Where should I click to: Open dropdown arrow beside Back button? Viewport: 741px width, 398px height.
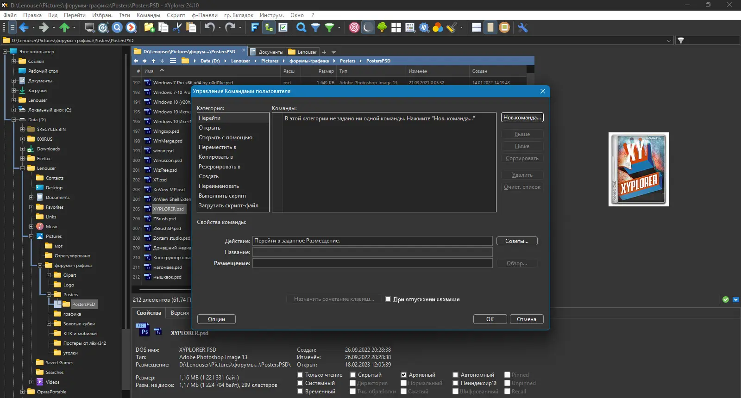pyautogui.click(x=33, y=28)
